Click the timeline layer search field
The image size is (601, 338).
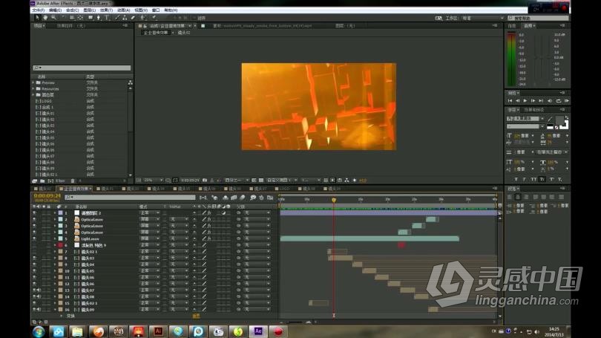[x=130, y=197]
